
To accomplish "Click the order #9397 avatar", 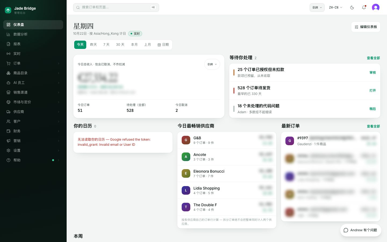I will [x=290, y=141].
